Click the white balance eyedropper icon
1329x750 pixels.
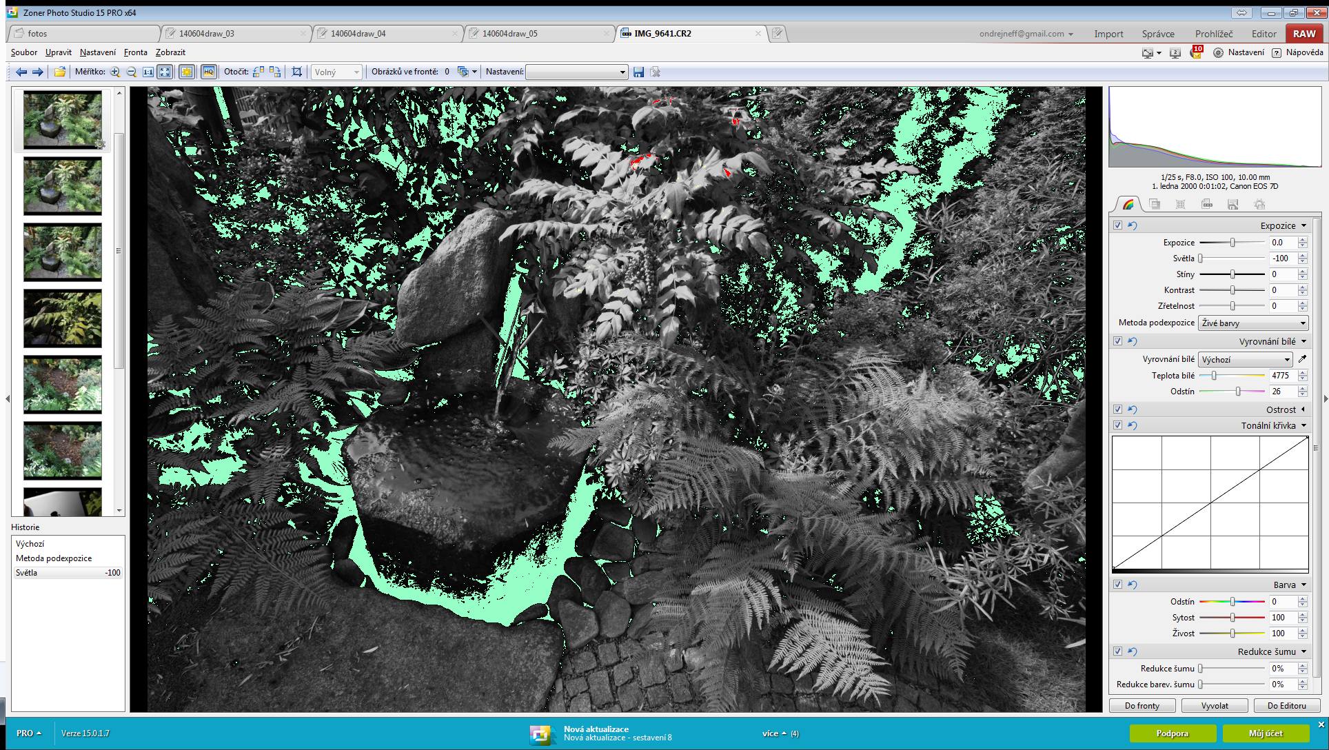pos(1302,359)
